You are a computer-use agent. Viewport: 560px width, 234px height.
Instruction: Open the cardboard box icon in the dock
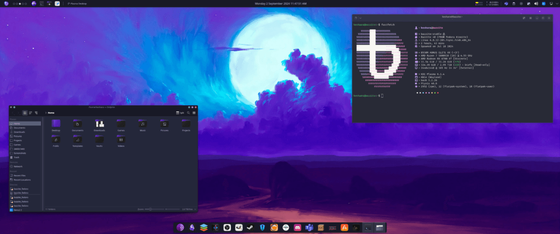320,227
